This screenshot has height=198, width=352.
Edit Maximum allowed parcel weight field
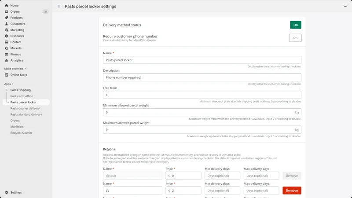pyautogui.click(x=202, y=130)
